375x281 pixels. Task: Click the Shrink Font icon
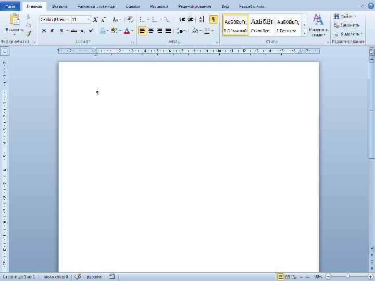[104, 20]
